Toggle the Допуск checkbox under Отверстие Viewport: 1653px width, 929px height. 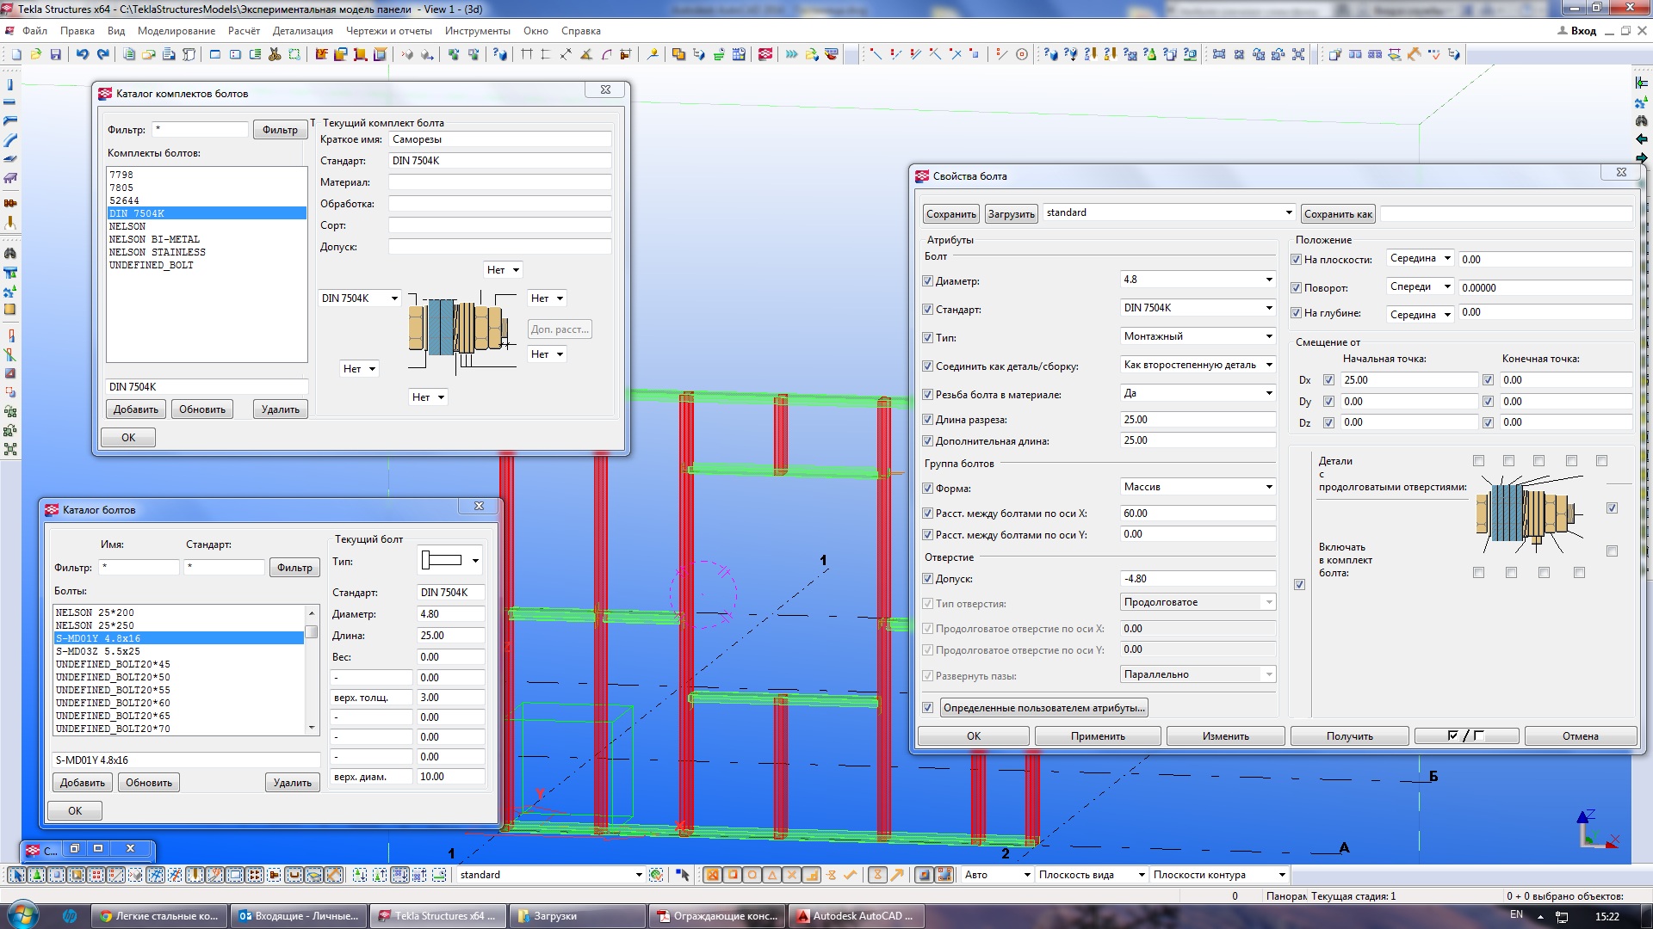(928, 579)
